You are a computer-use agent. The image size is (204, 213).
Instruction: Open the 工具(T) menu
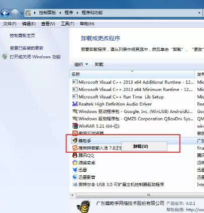(67, 24)
